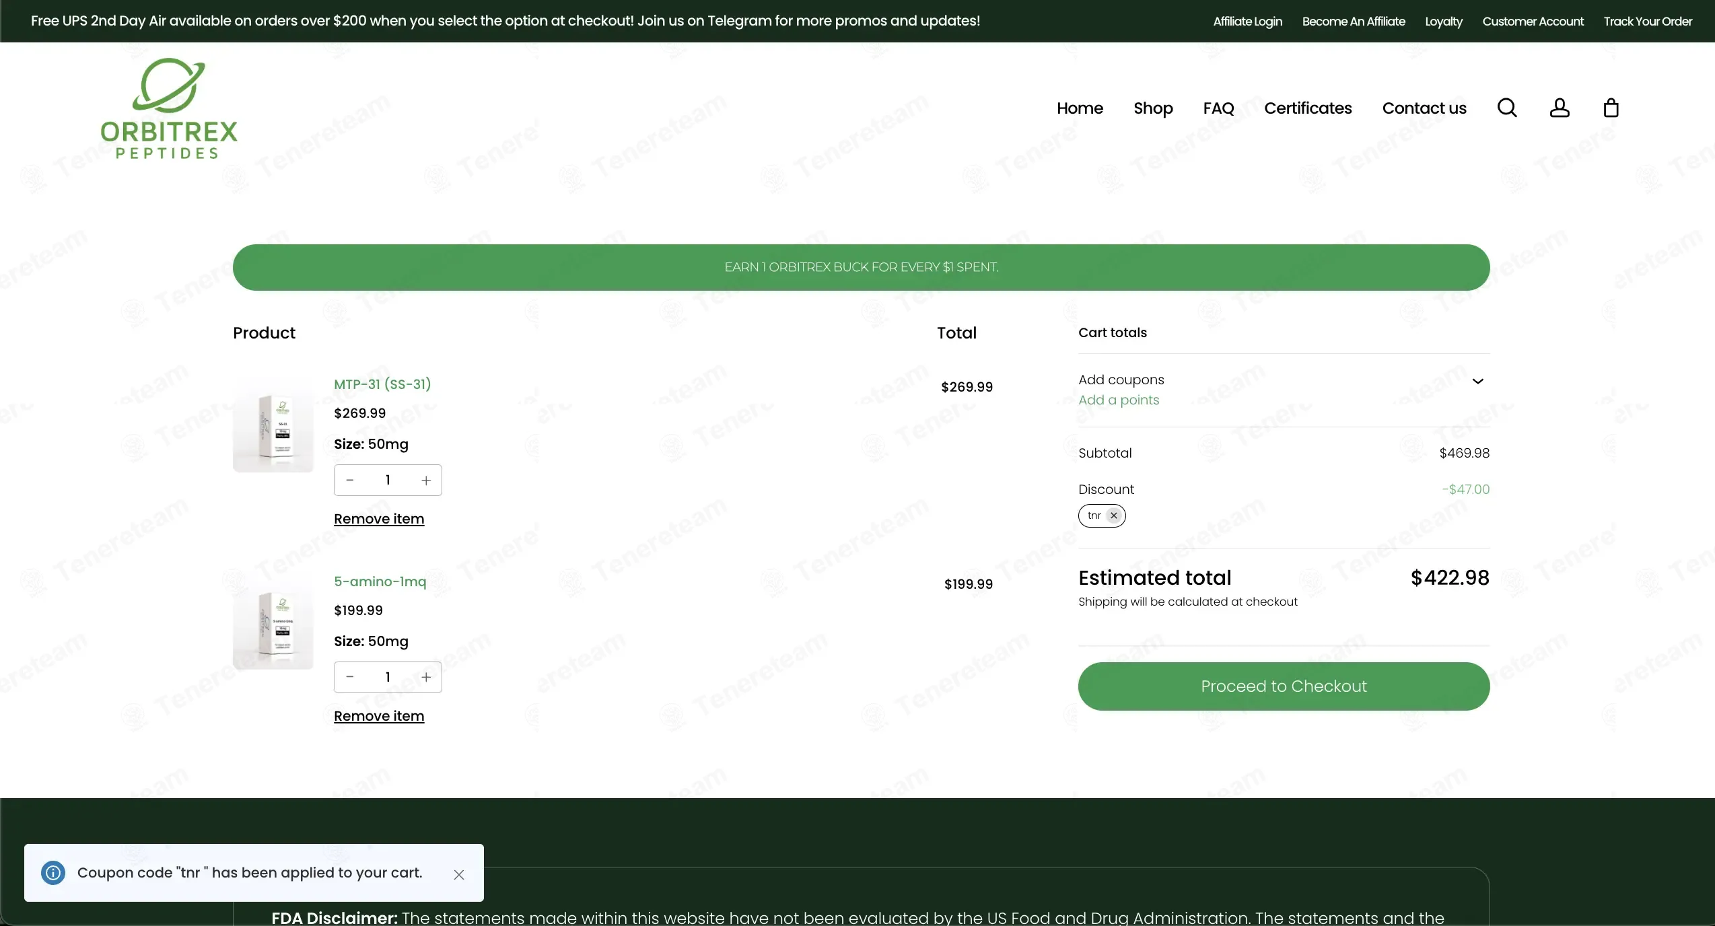
Task: Open the shopping bag cart icon
Action: (x=1611, y=108)
